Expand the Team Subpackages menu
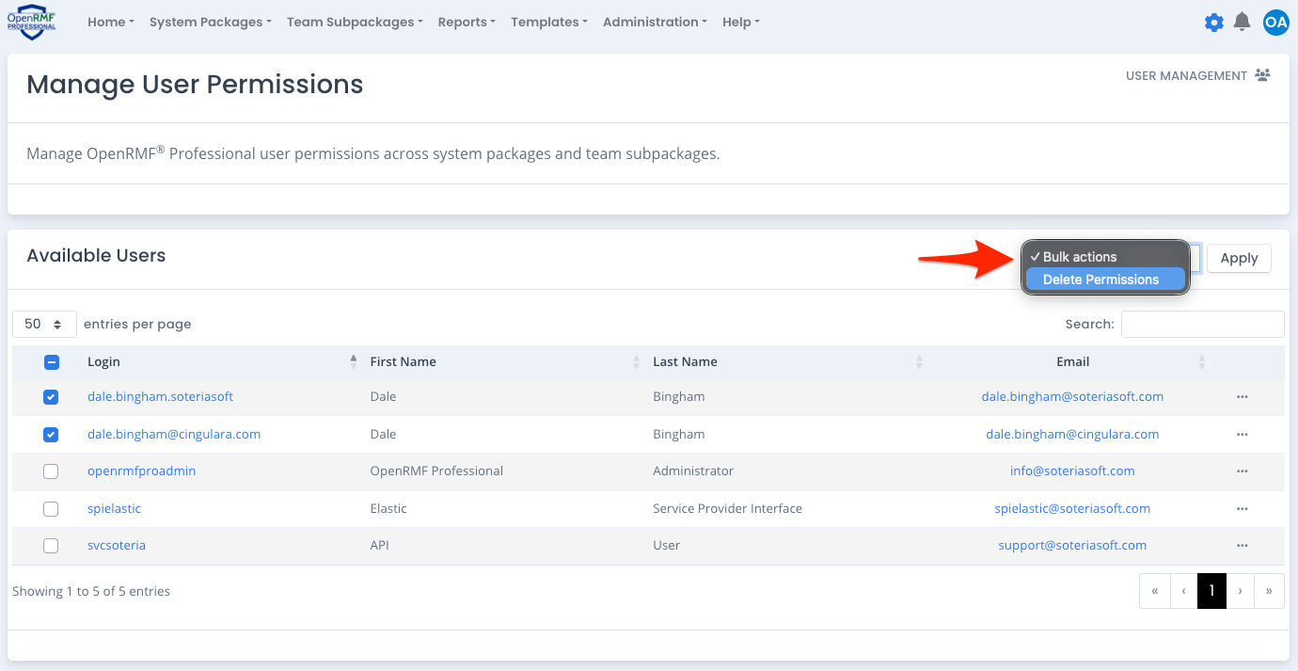The image size is (1298, 671). pos(355,22)
